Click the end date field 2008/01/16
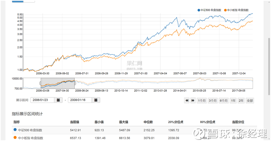 pos(80,100)
